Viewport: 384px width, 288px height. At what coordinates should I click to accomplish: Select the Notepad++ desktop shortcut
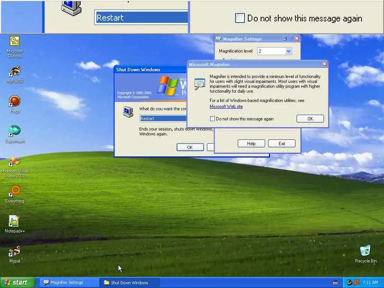15,224
